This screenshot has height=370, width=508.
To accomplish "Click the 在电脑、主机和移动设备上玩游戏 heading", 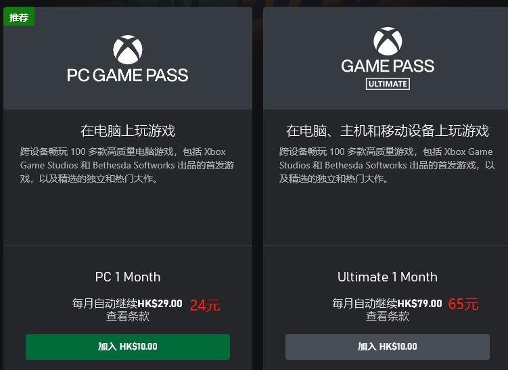I will [x=388, y=131].
